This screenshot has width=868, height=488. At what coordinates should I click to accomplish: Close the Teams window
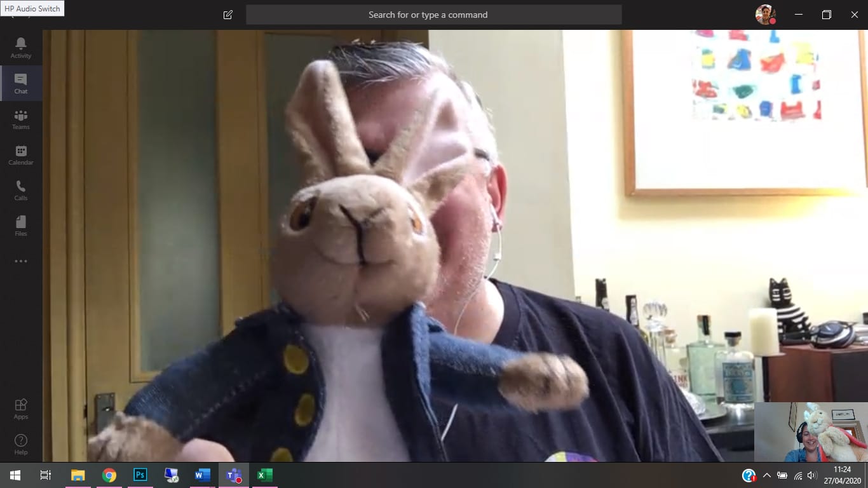(x=854, y=15)
